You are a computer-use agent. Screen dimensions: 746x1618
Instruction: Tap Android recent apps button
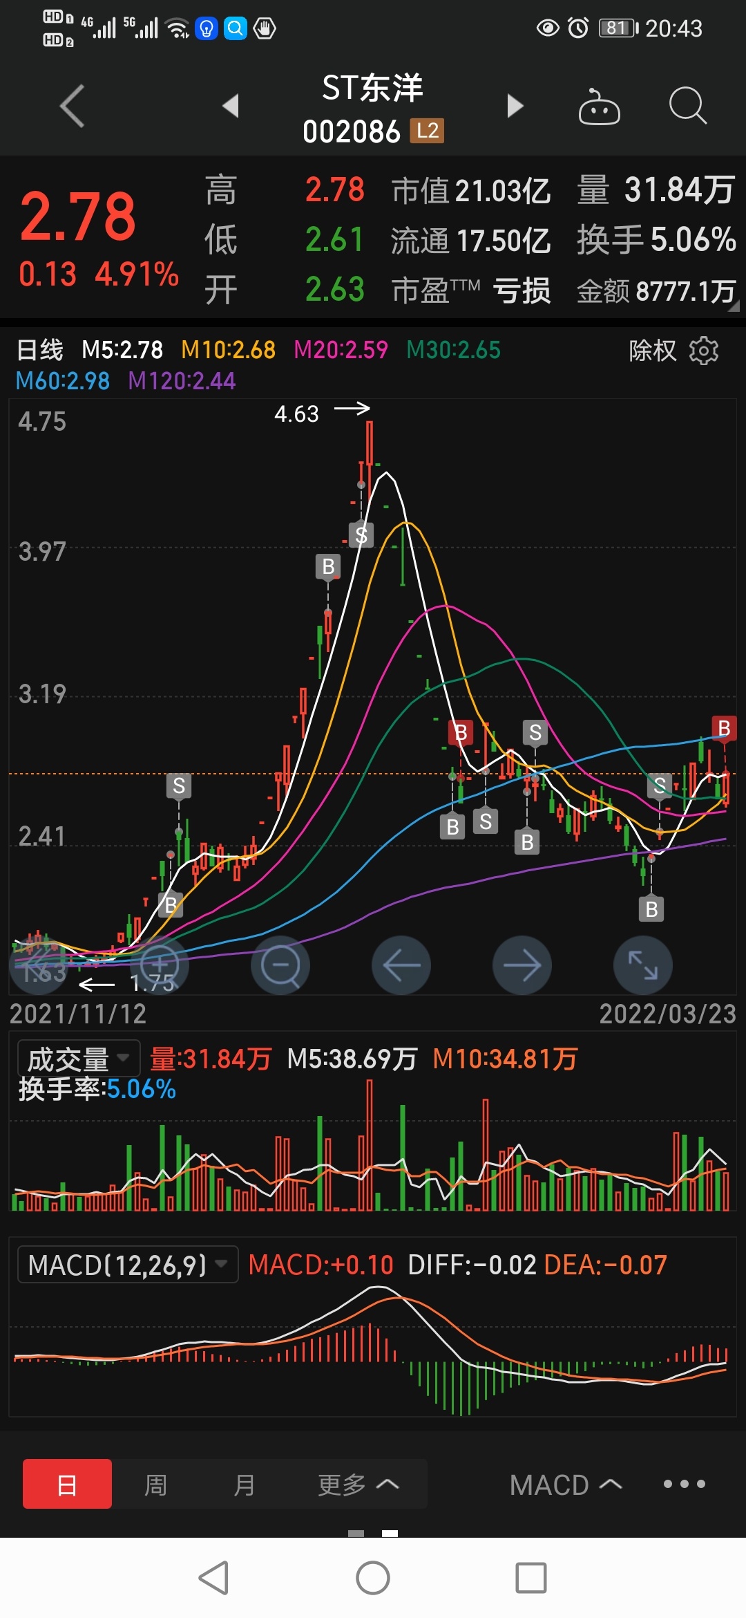pyautogui.click(x=531, y=1578)
